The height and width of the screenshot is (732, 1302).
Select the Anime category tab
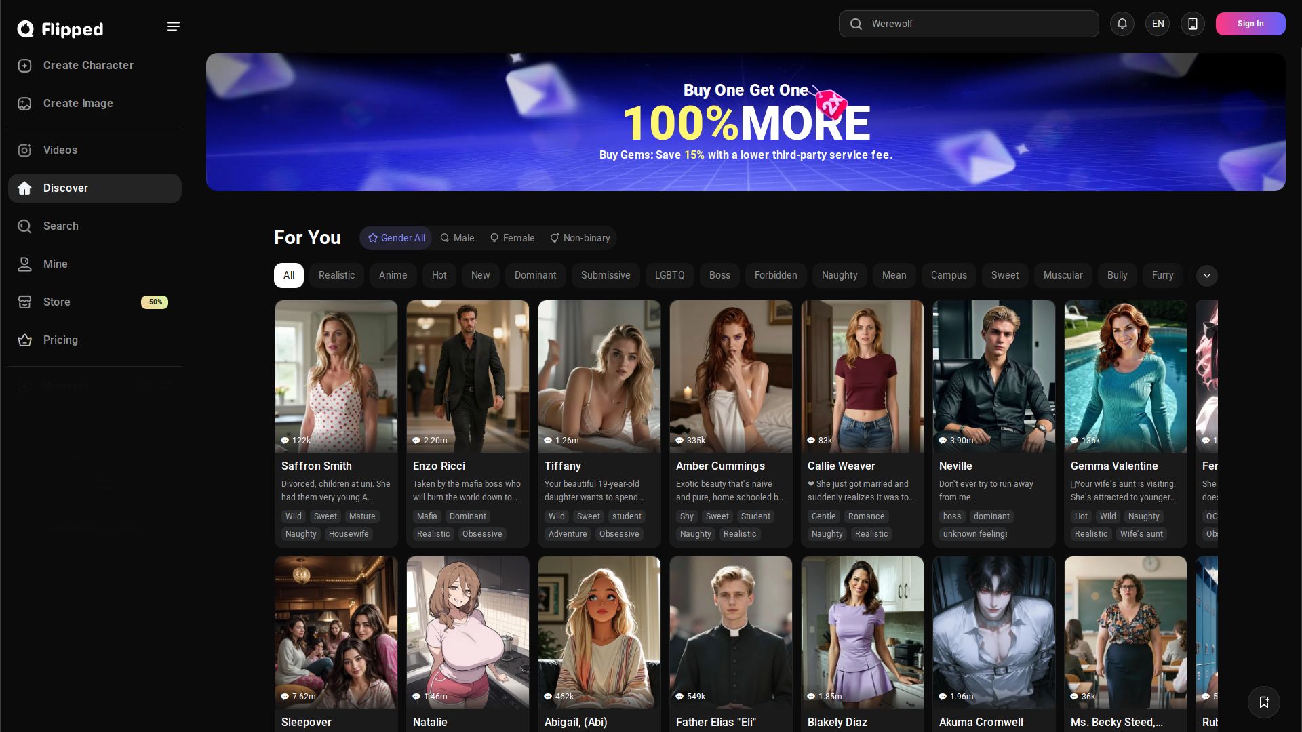(x=393, y=275)
